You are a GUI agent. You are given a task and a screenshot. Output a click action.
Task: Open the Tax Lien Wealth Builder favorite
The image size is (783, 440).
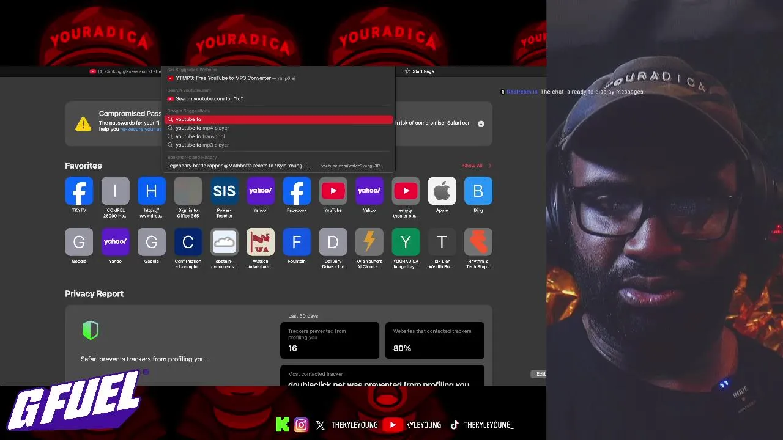click(442, 242)
